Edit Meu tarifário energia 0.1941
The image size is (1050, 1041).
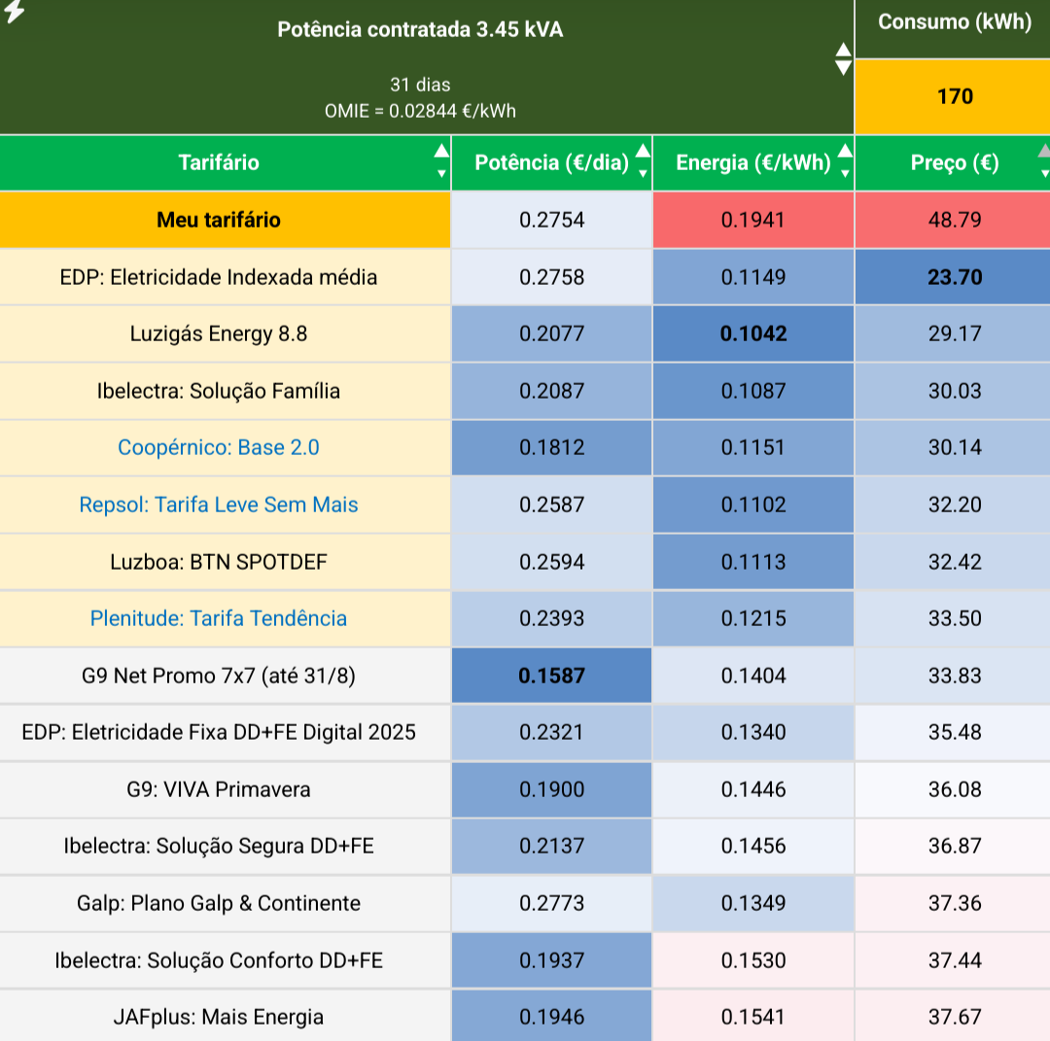[x=753, y=220]
